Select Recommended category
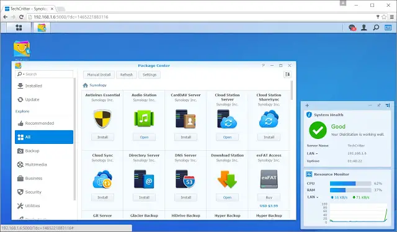Image resolution: width=397 pixels, height=232 pixels. [44, 123]
